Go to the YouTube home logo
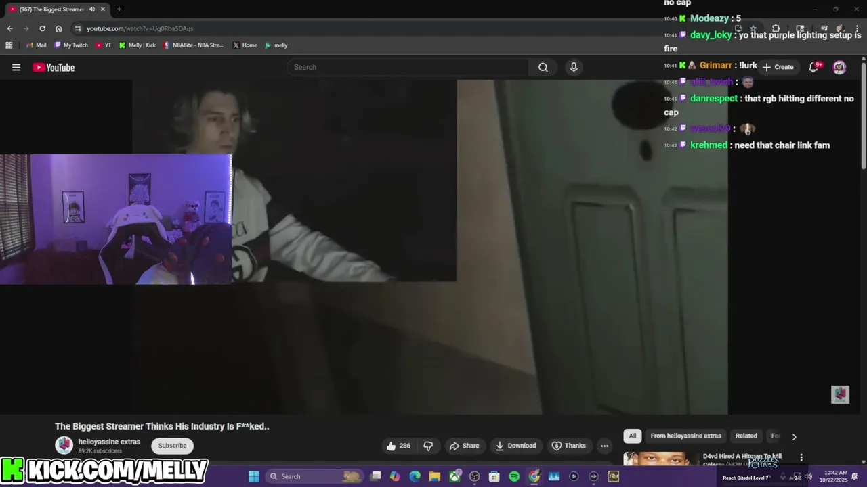The height and width of the screenshot is (487, 867). pos(54,67)
